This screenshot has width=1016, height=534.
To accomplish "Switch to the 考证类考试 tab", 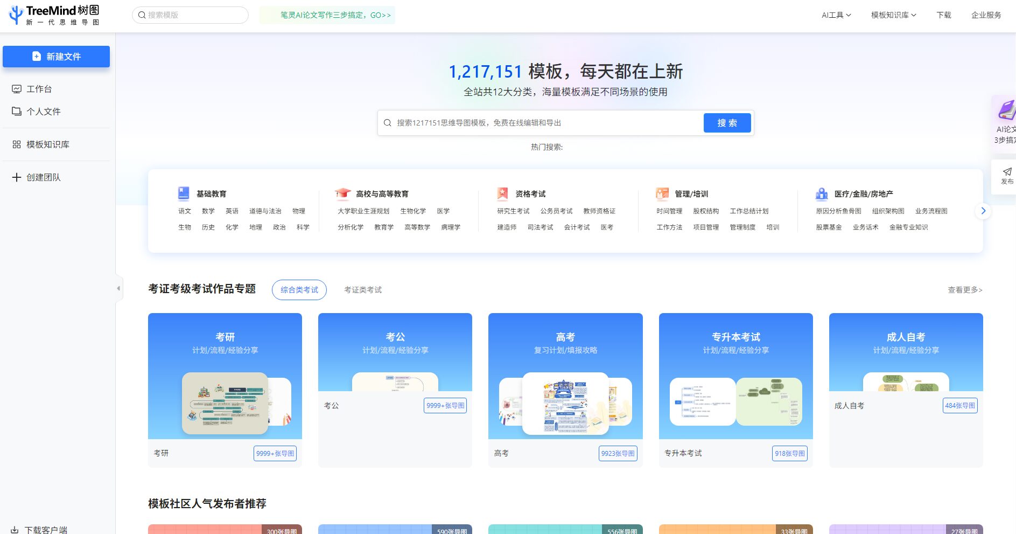I will pos(363,290).
